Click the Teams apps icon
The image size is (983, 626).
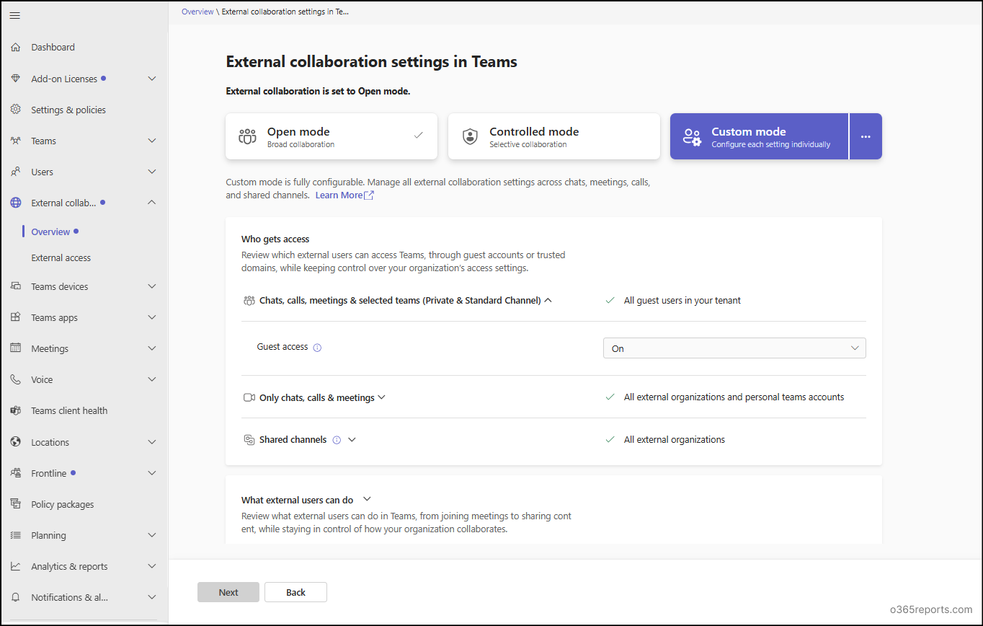pos(15,317)
